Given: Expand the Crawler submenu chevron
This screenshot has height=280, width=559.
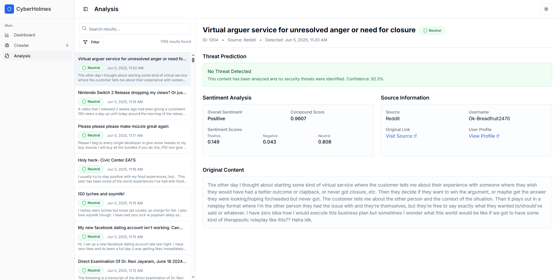Looking at the screenshot, I should (x=67, y=45).
